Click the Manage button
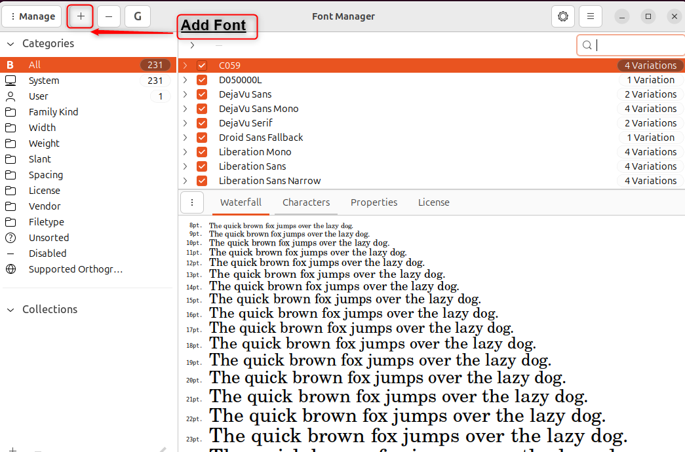Viewport: 685px width, 452px height. (31, 16)
